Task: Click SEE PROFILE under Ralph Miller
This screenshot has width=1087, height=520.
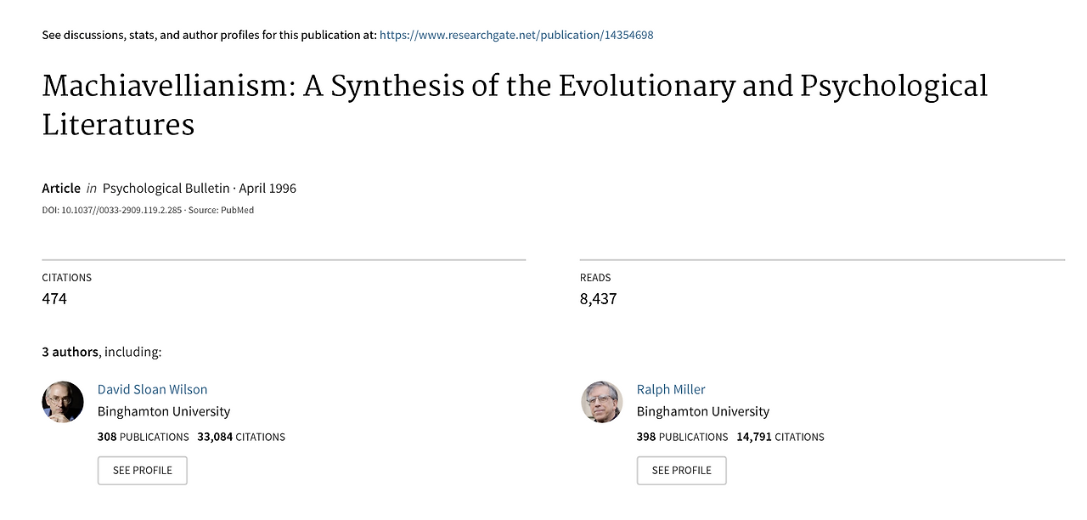Action: 682,471
